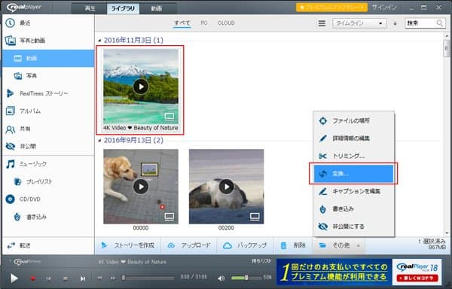Play the 00200 cat video thumbnail
This screenshot has width=452, height=289.
(x=226, y=187)
